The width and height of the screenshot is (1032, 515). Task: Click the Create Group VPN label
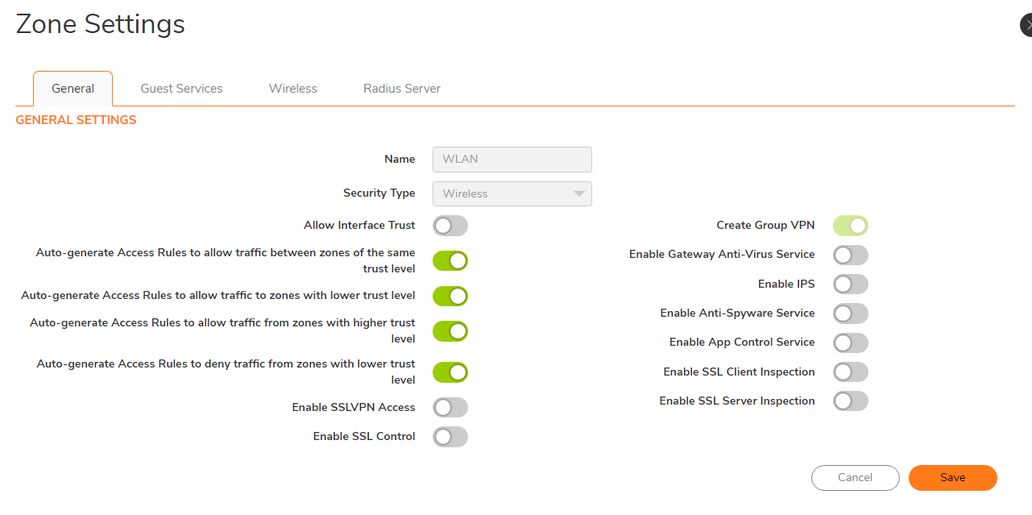tap(766, 226)
